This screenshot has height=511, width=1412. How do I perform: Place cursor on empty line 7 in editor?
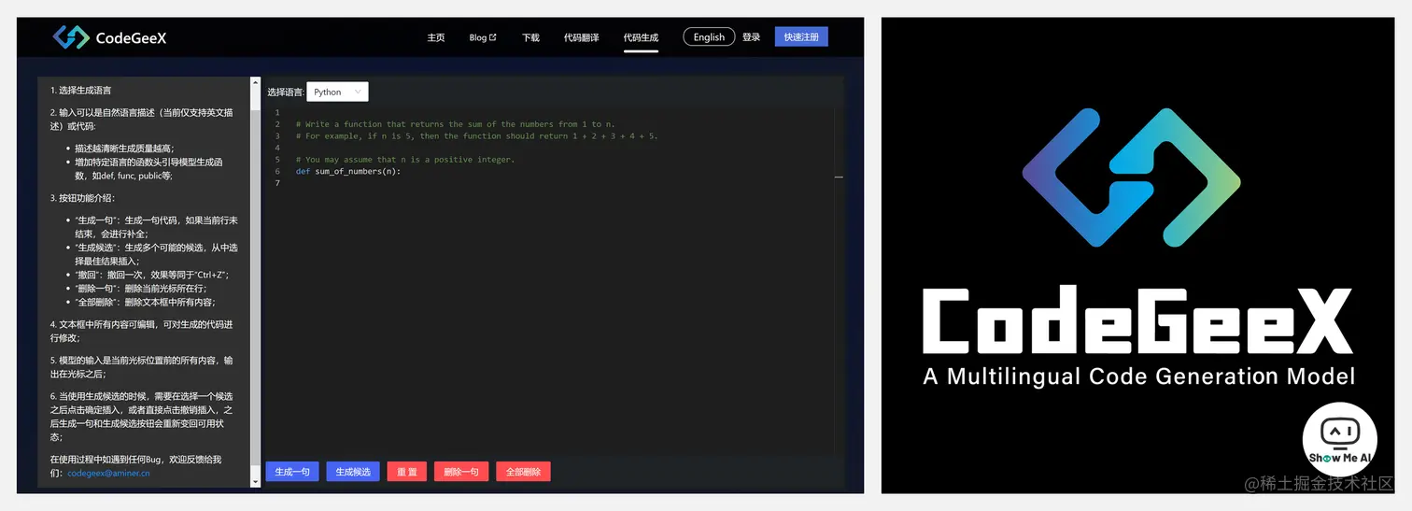coord(560,183)
